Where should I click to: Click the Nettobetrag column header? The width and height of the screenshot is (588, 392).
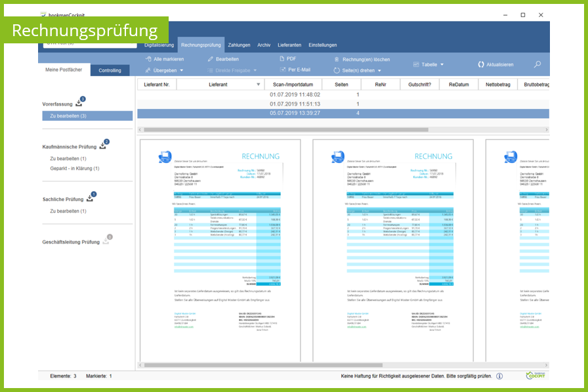pyautogui.click(x=497, y=85)
